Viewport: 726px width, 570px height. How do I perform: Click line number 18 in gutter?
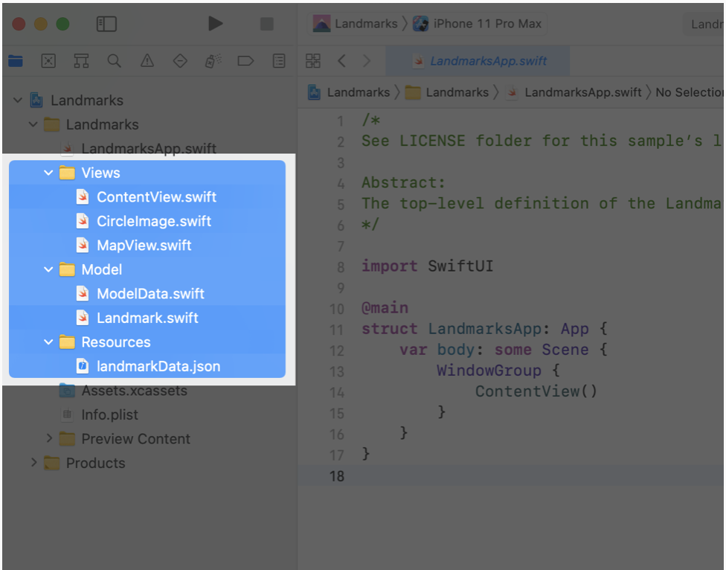click(337, 476)
